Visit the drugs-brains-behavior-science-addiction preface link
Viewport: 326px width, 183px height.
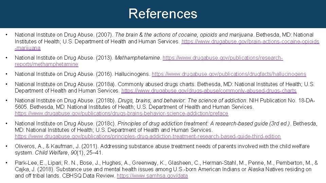122,114
